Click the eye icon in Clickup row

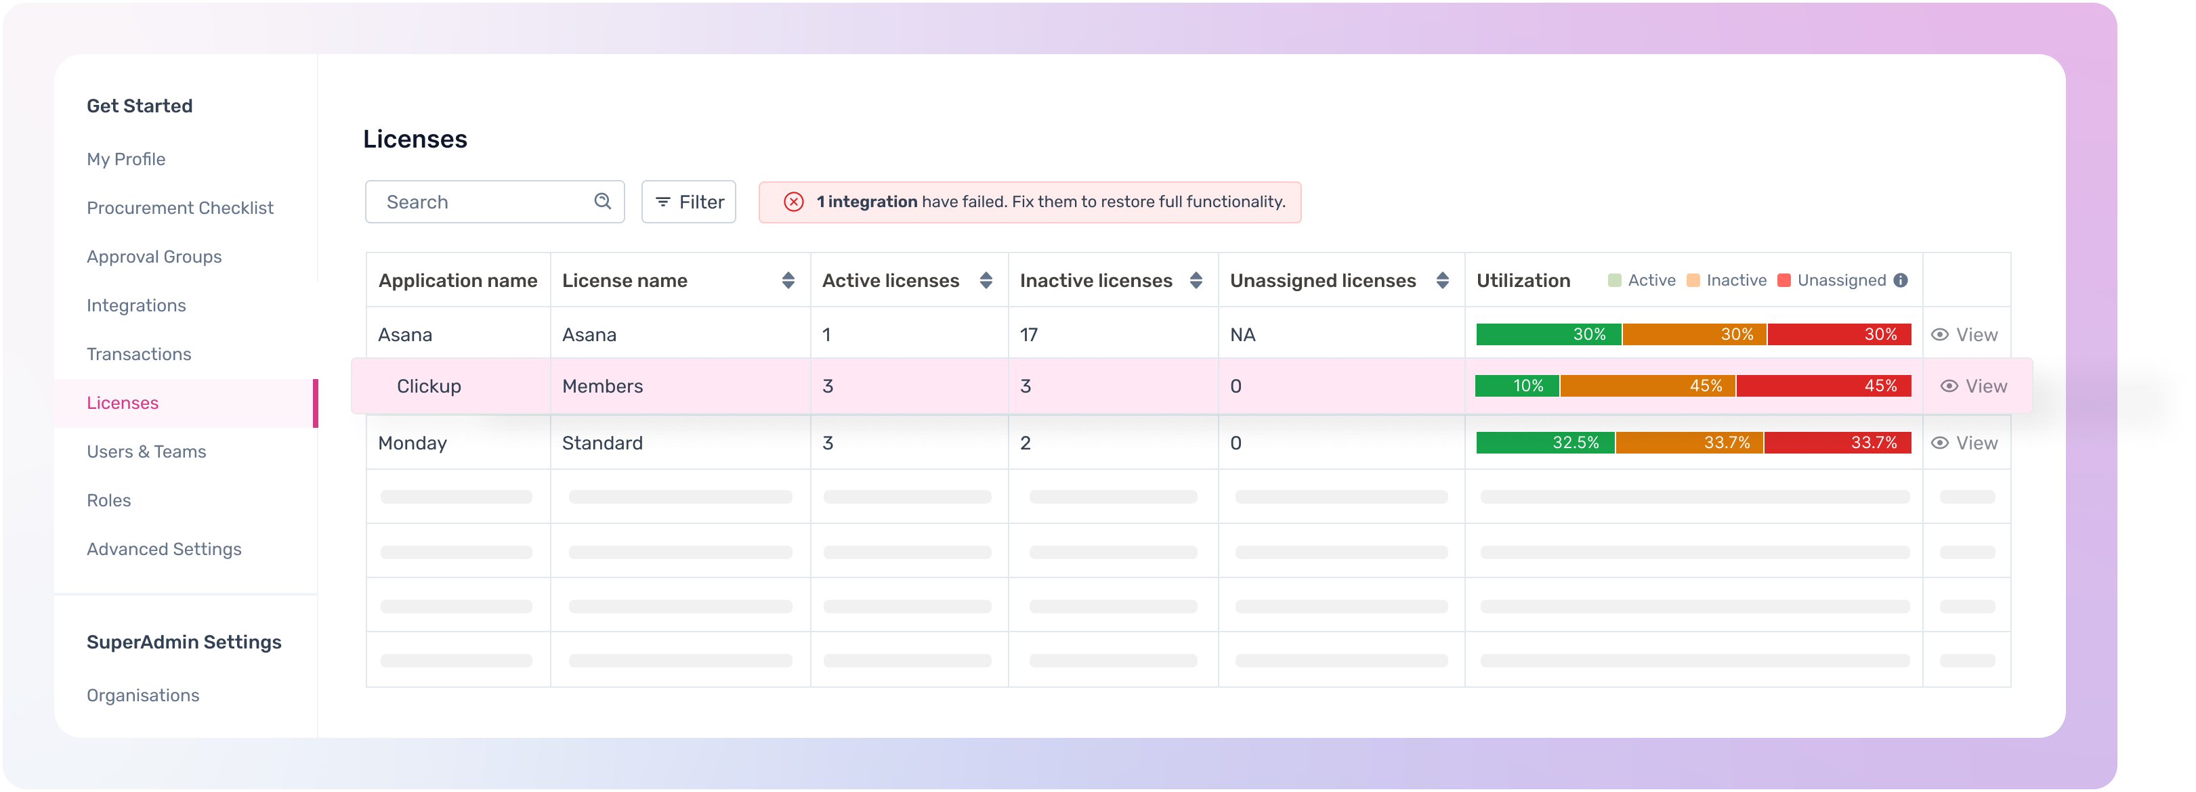click(x=1949, y=386)
